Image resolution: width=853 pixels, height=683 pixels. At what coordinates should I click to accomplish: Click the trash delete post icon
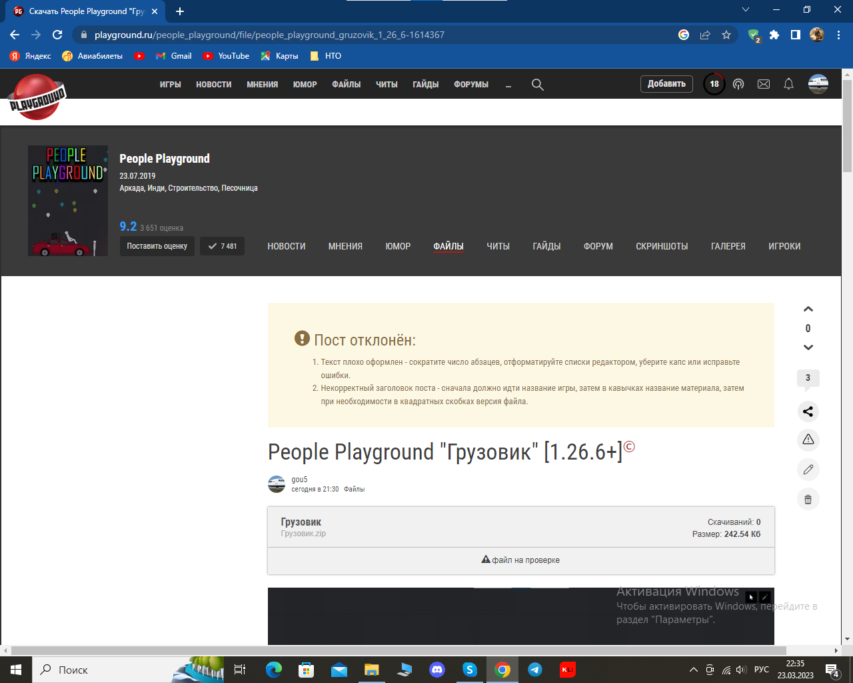[808, 499]
